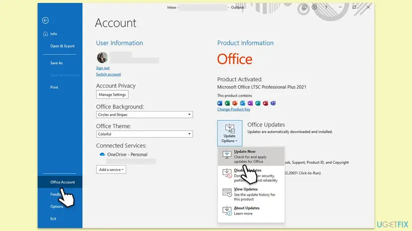Choose Save As in sidebar

(56, 63)
